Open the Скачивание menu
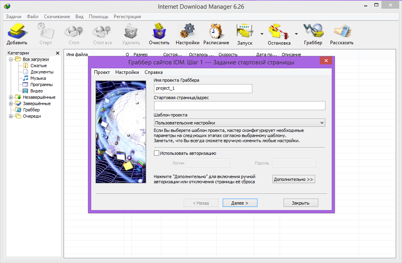 pyautogui.click(x=57, y=17)
